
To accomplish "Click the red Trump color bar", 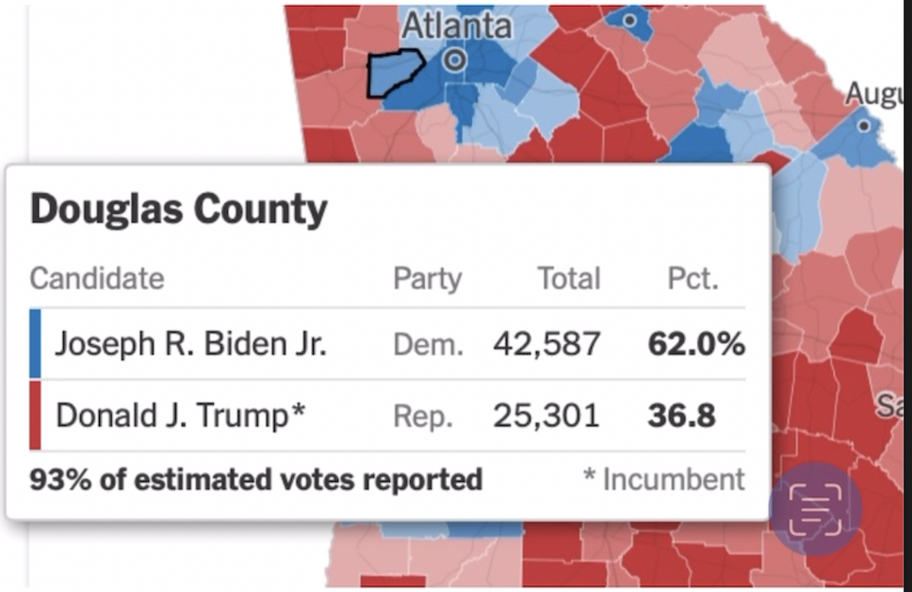I will pyautogui.click(x=35, y=415).
